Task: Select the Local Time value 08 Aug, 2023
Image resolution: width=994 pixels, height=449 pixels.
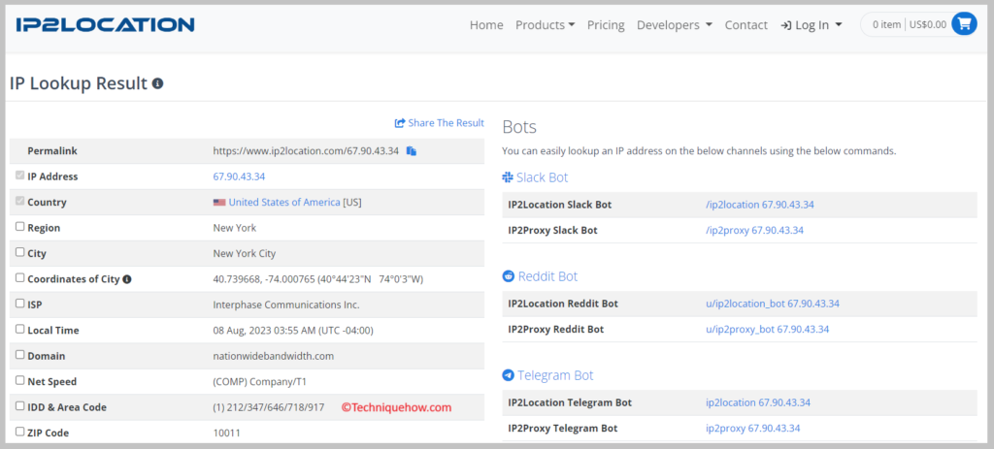Action: pyautogui.click(x=293, y=331)
